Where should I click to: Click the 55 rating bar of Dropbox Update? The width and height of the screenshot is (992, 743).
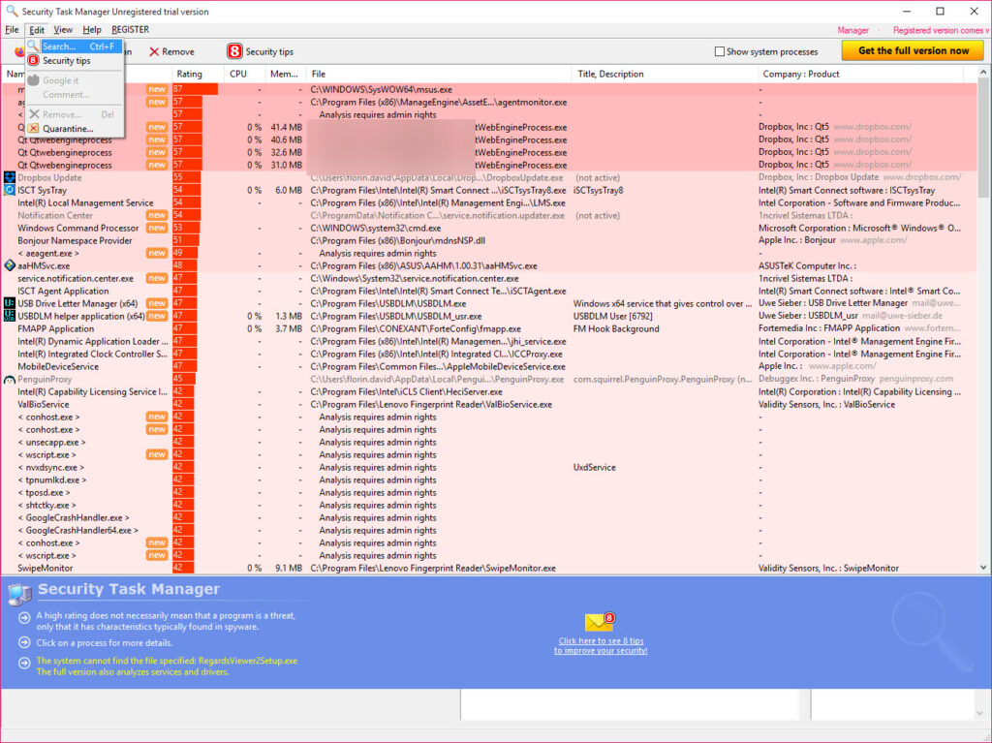pos(187,178)
